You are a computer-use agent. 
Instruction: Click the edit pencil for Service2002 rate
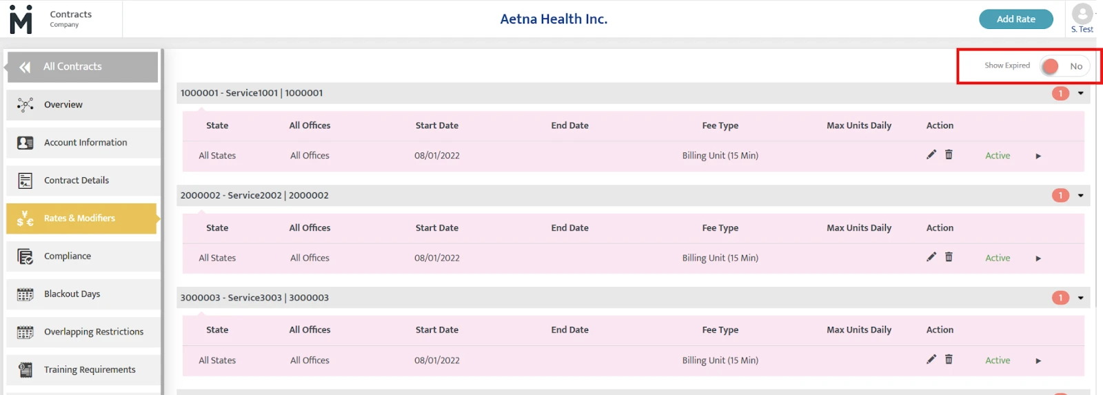[931, 257]
